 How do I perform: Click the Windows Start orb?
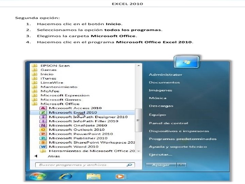[37, 177]
